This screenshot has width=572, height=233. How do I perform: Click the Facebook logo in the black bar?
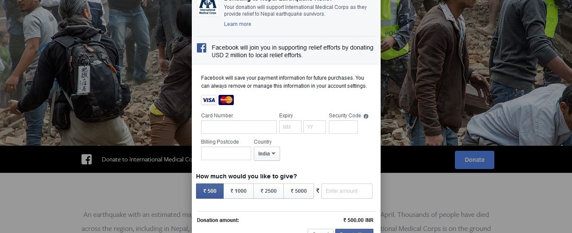pos(87,159)
